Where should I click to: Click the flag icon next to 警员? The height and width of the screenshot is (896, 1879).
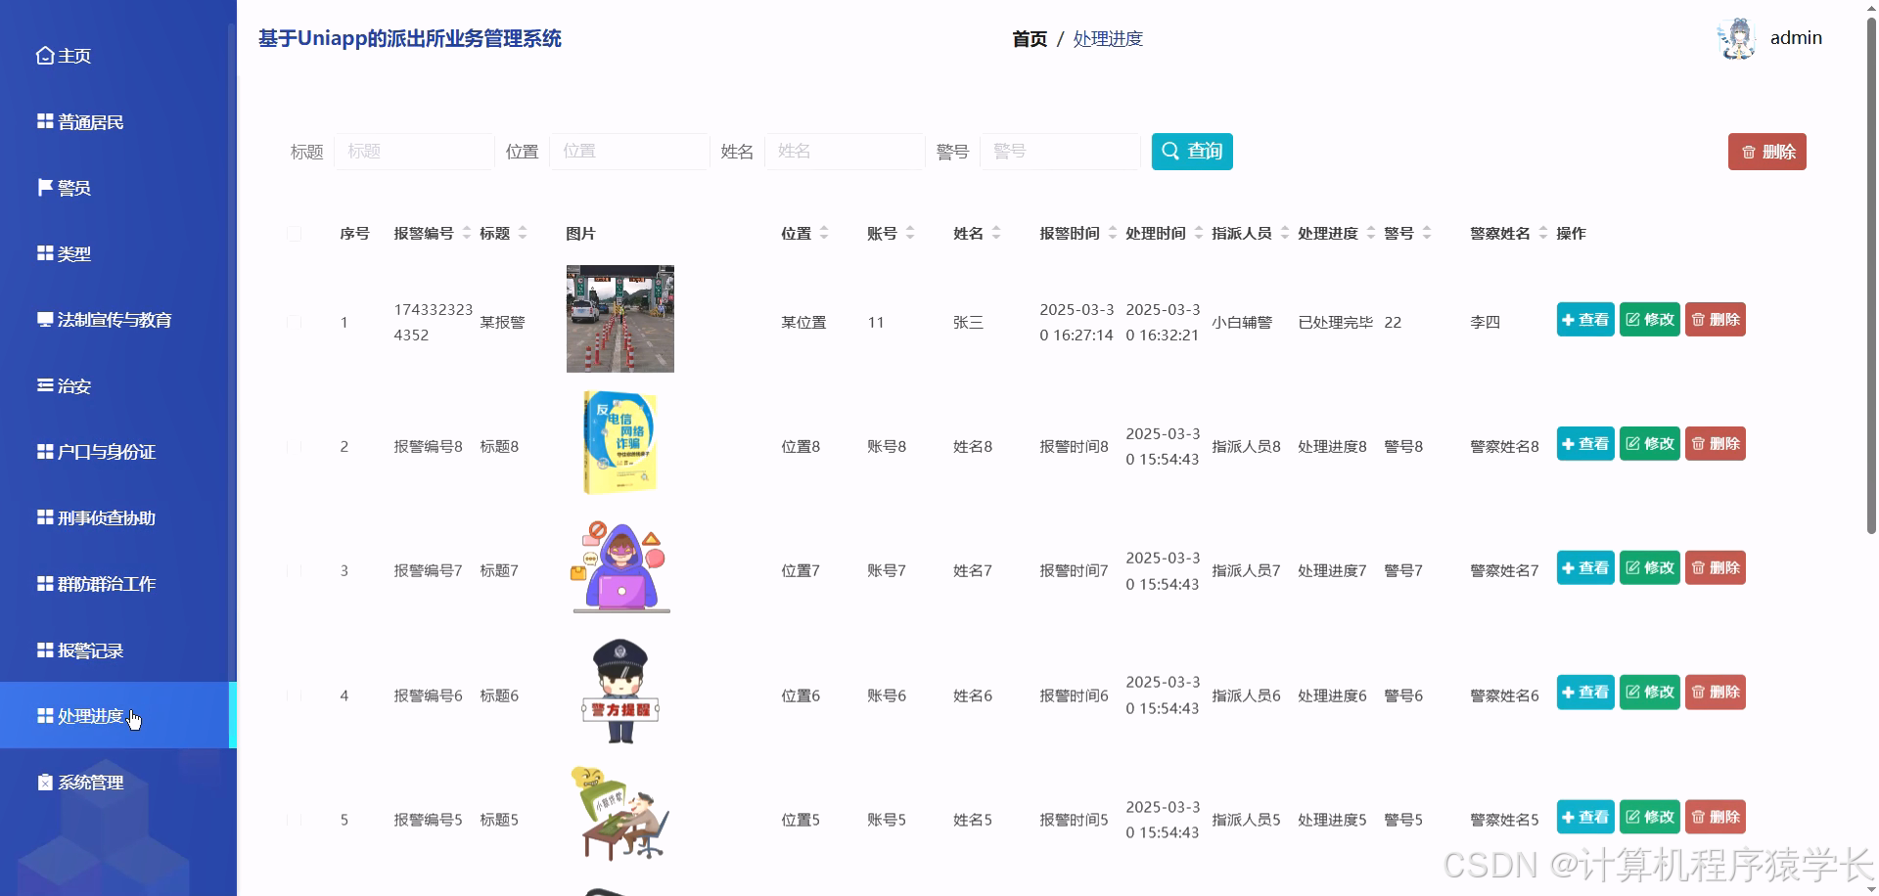(x=43, y=187)
